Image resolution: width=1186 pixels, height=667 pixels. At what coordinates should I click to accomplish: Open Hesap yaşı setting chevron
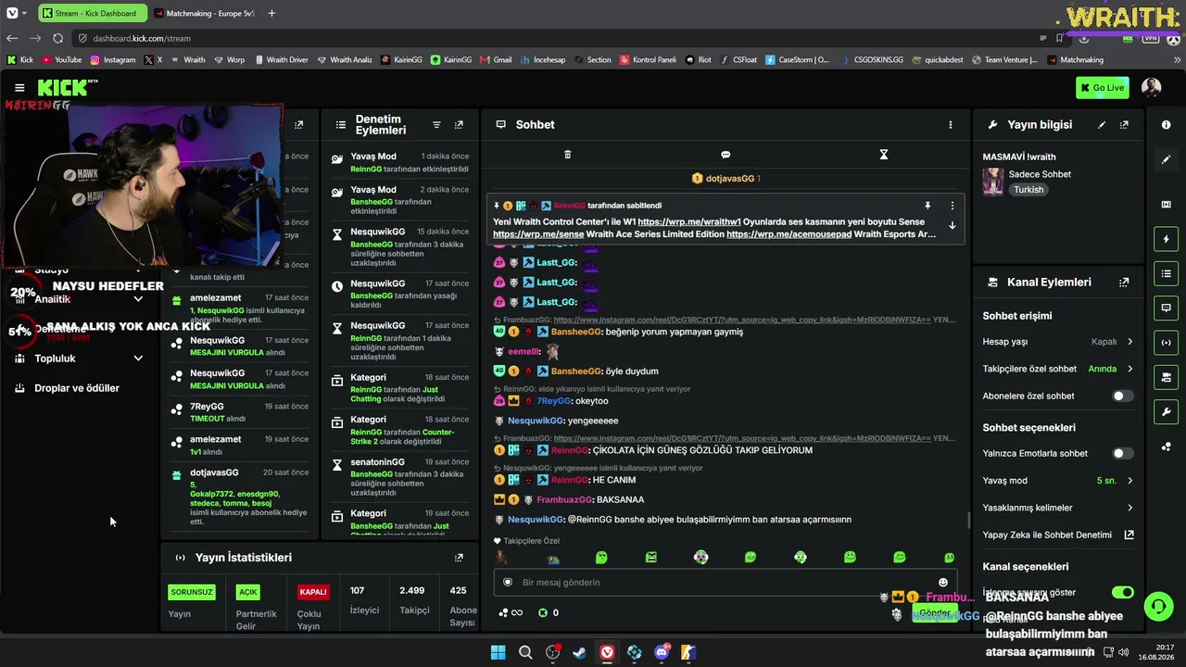1130,342
